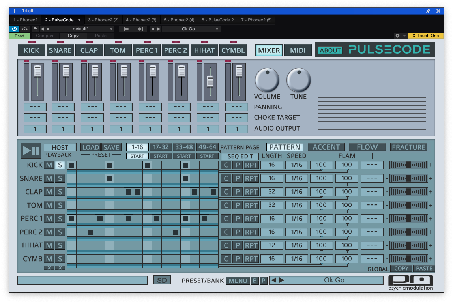The width and height of the screenshot is (453, 303).
Task: Select the SNARE instrument tab
Action: pos(60,50)
